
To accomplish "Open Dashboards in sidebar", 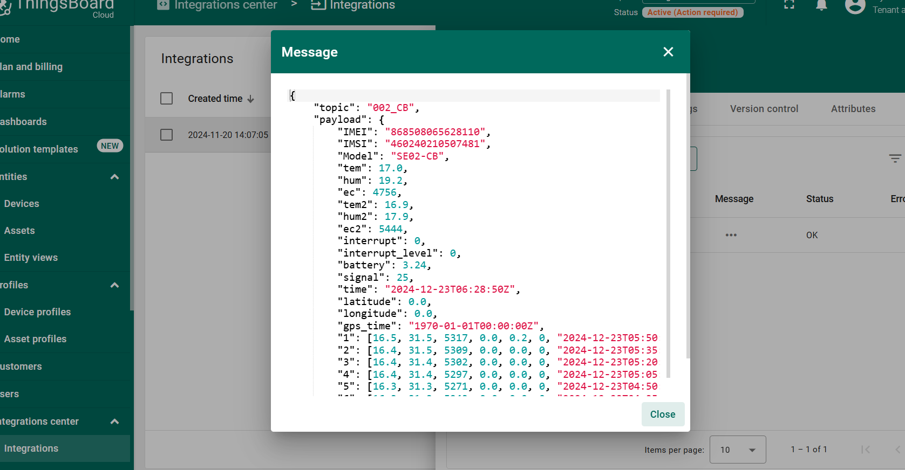I will [65, 122].
